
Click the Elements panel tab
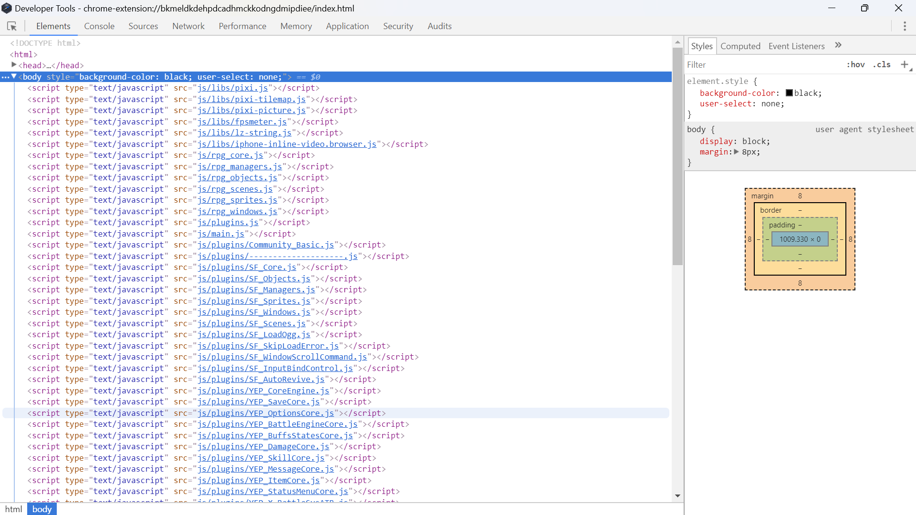pos(53,26)
